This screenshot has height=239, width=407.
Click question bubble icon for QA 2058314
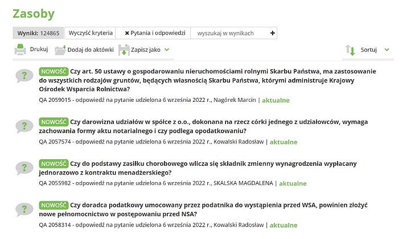24,209
